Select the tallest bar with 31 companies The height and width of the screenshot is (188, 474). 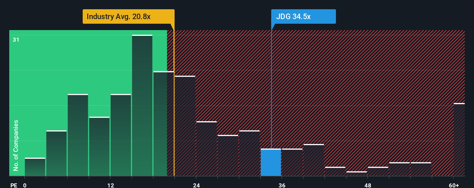pos(142,105)
